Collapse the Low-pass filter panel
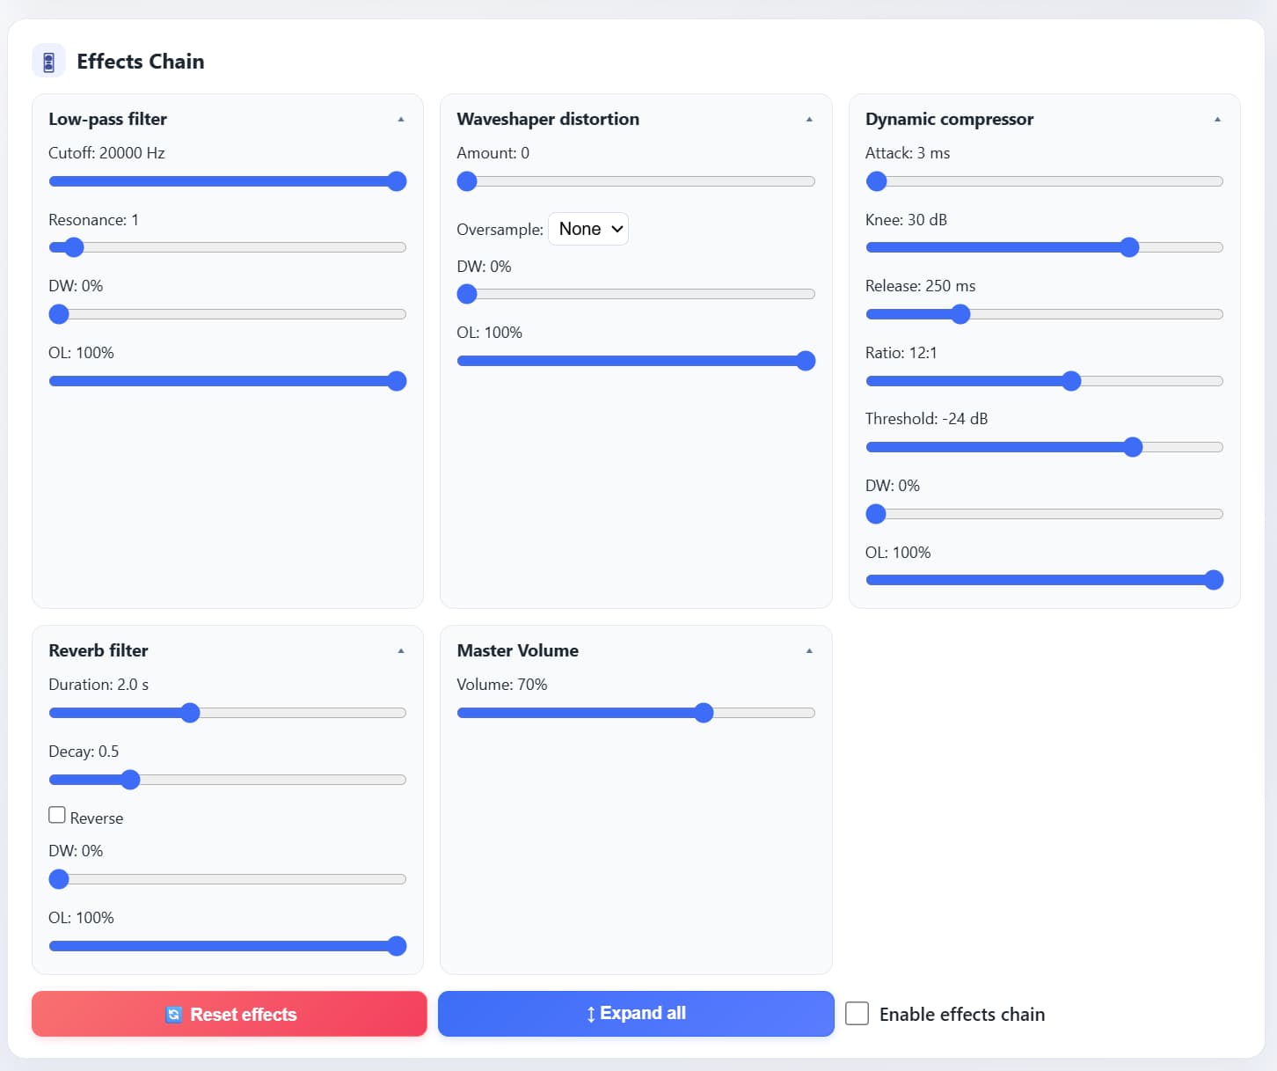Screen dimensions: 1277x1071 click(x=401, y=120)
